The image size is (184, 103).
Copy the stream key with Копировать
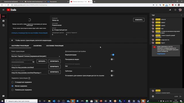(x=54, y=61)
